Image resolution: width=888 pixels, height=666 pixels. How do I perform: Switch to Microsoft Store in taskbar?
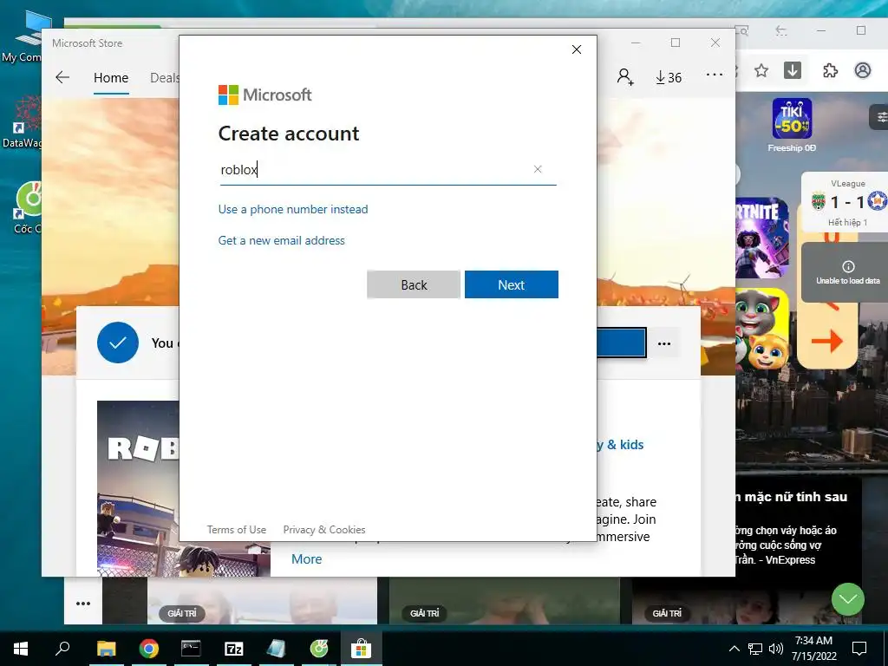(361, 649)
